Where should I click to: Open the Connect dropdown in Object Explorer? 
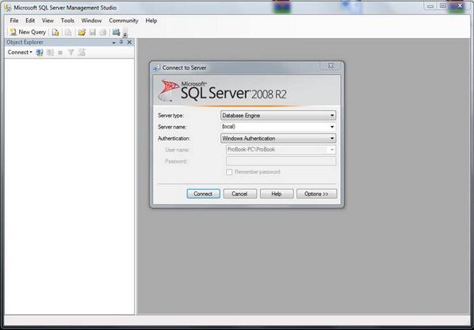(x=20, y=52)
